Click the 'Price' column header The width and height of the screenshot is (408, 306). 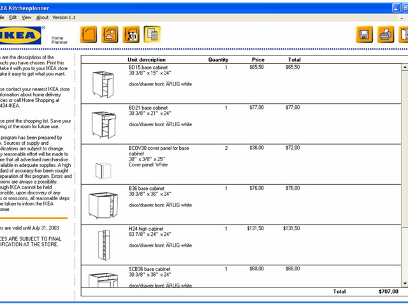coord(258,59)
